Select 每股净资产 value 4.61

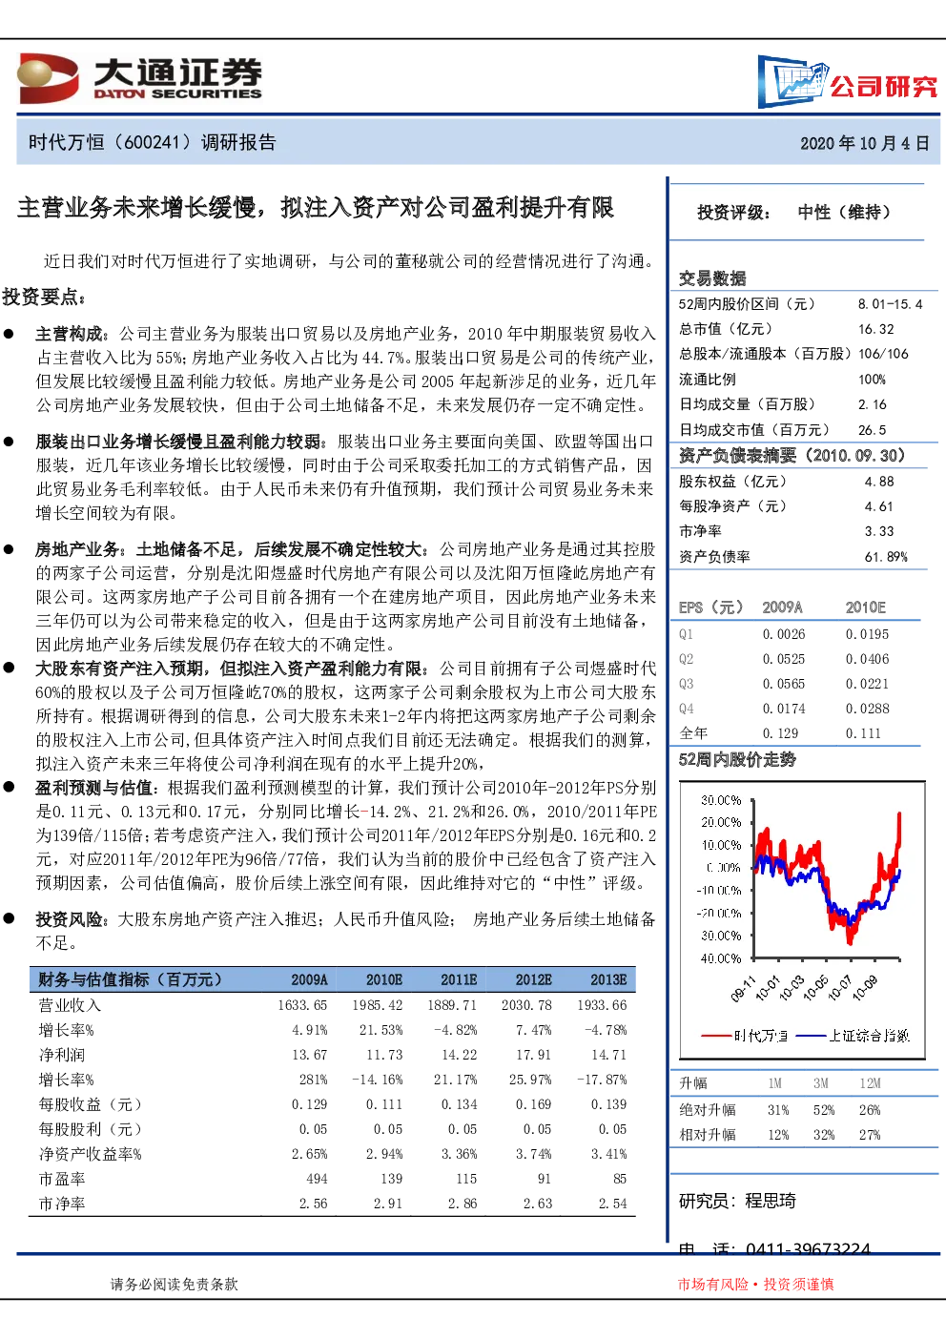tap(879, 506)
